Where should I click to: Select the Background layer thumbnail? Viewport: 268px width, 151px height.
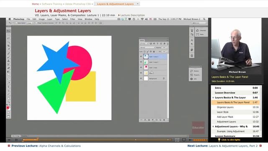click(146, 78)
